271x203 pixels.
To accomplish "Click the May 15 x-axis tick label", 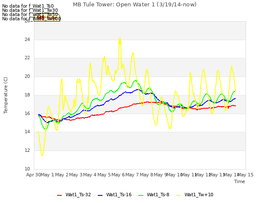I will pos(245,175).
